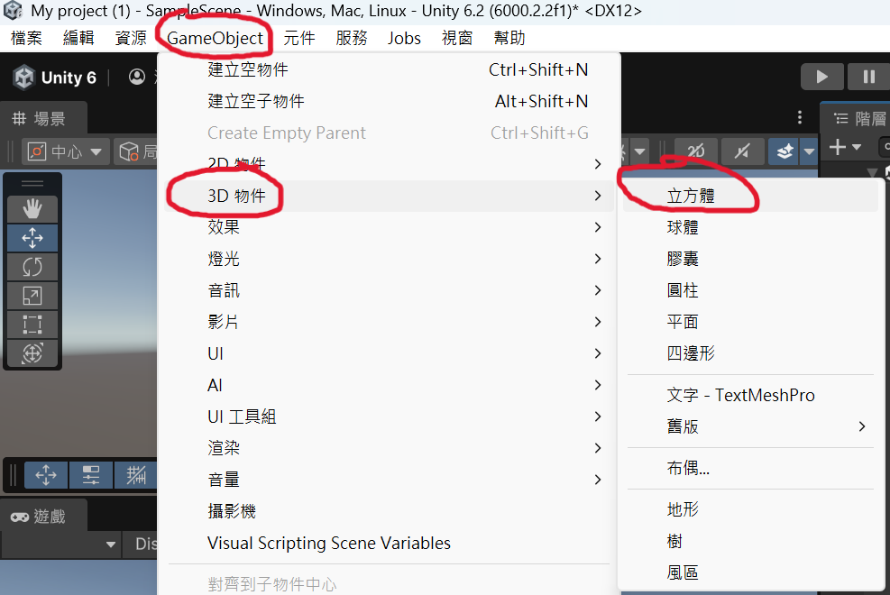Click the Pause button
The image size is (890, 595).
(868, 77)
